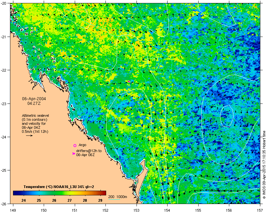Click the 'drifters@12h to' legend label
The image size is (267, 213).
(x=89, y=151)
